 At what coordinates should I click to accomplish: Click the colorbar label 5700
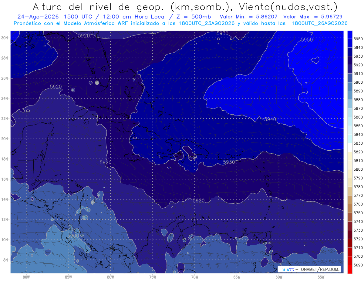tap(358, 256)
